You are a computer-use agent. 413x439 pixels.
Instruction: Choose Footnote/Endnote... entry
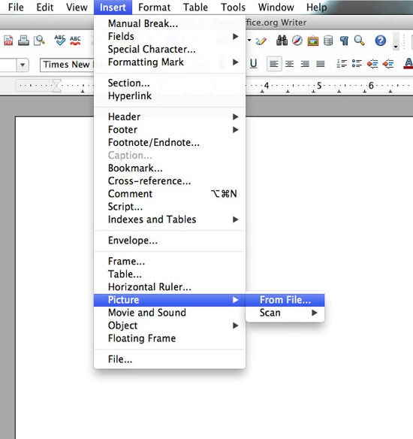click(170, 143)
